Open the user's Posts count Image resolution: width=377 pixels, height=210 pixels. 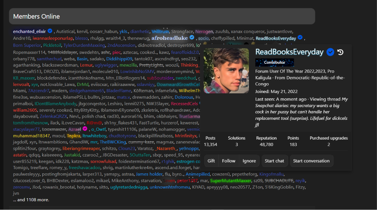pos(211,144)
